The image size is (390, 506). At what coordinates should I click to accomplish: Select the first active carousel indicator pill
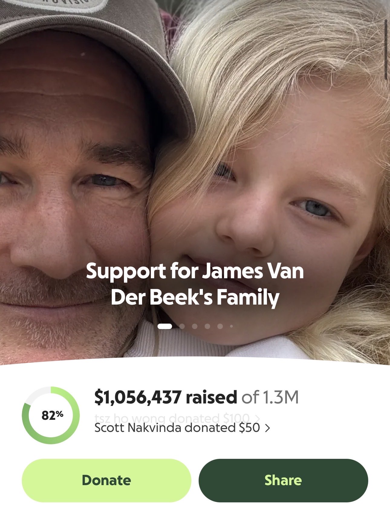165,326
